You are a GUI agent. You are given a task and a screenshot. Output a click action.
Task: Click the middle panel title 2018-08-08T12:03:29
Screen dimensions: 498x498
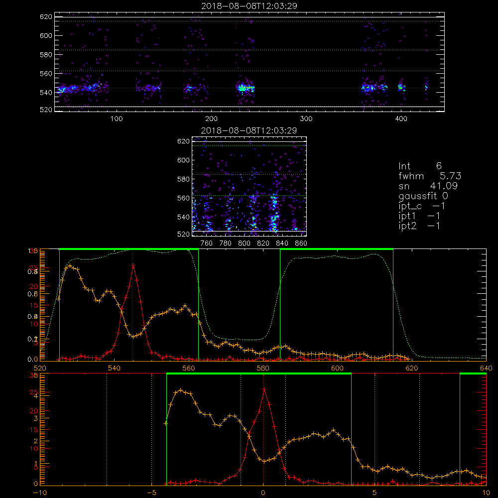(249, 130)
